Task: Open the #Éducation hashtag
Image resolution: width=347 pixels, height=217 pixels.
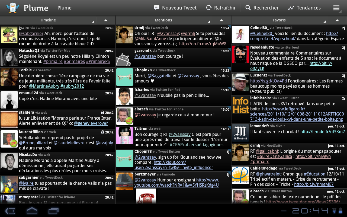Action: [x=314, y=174]
